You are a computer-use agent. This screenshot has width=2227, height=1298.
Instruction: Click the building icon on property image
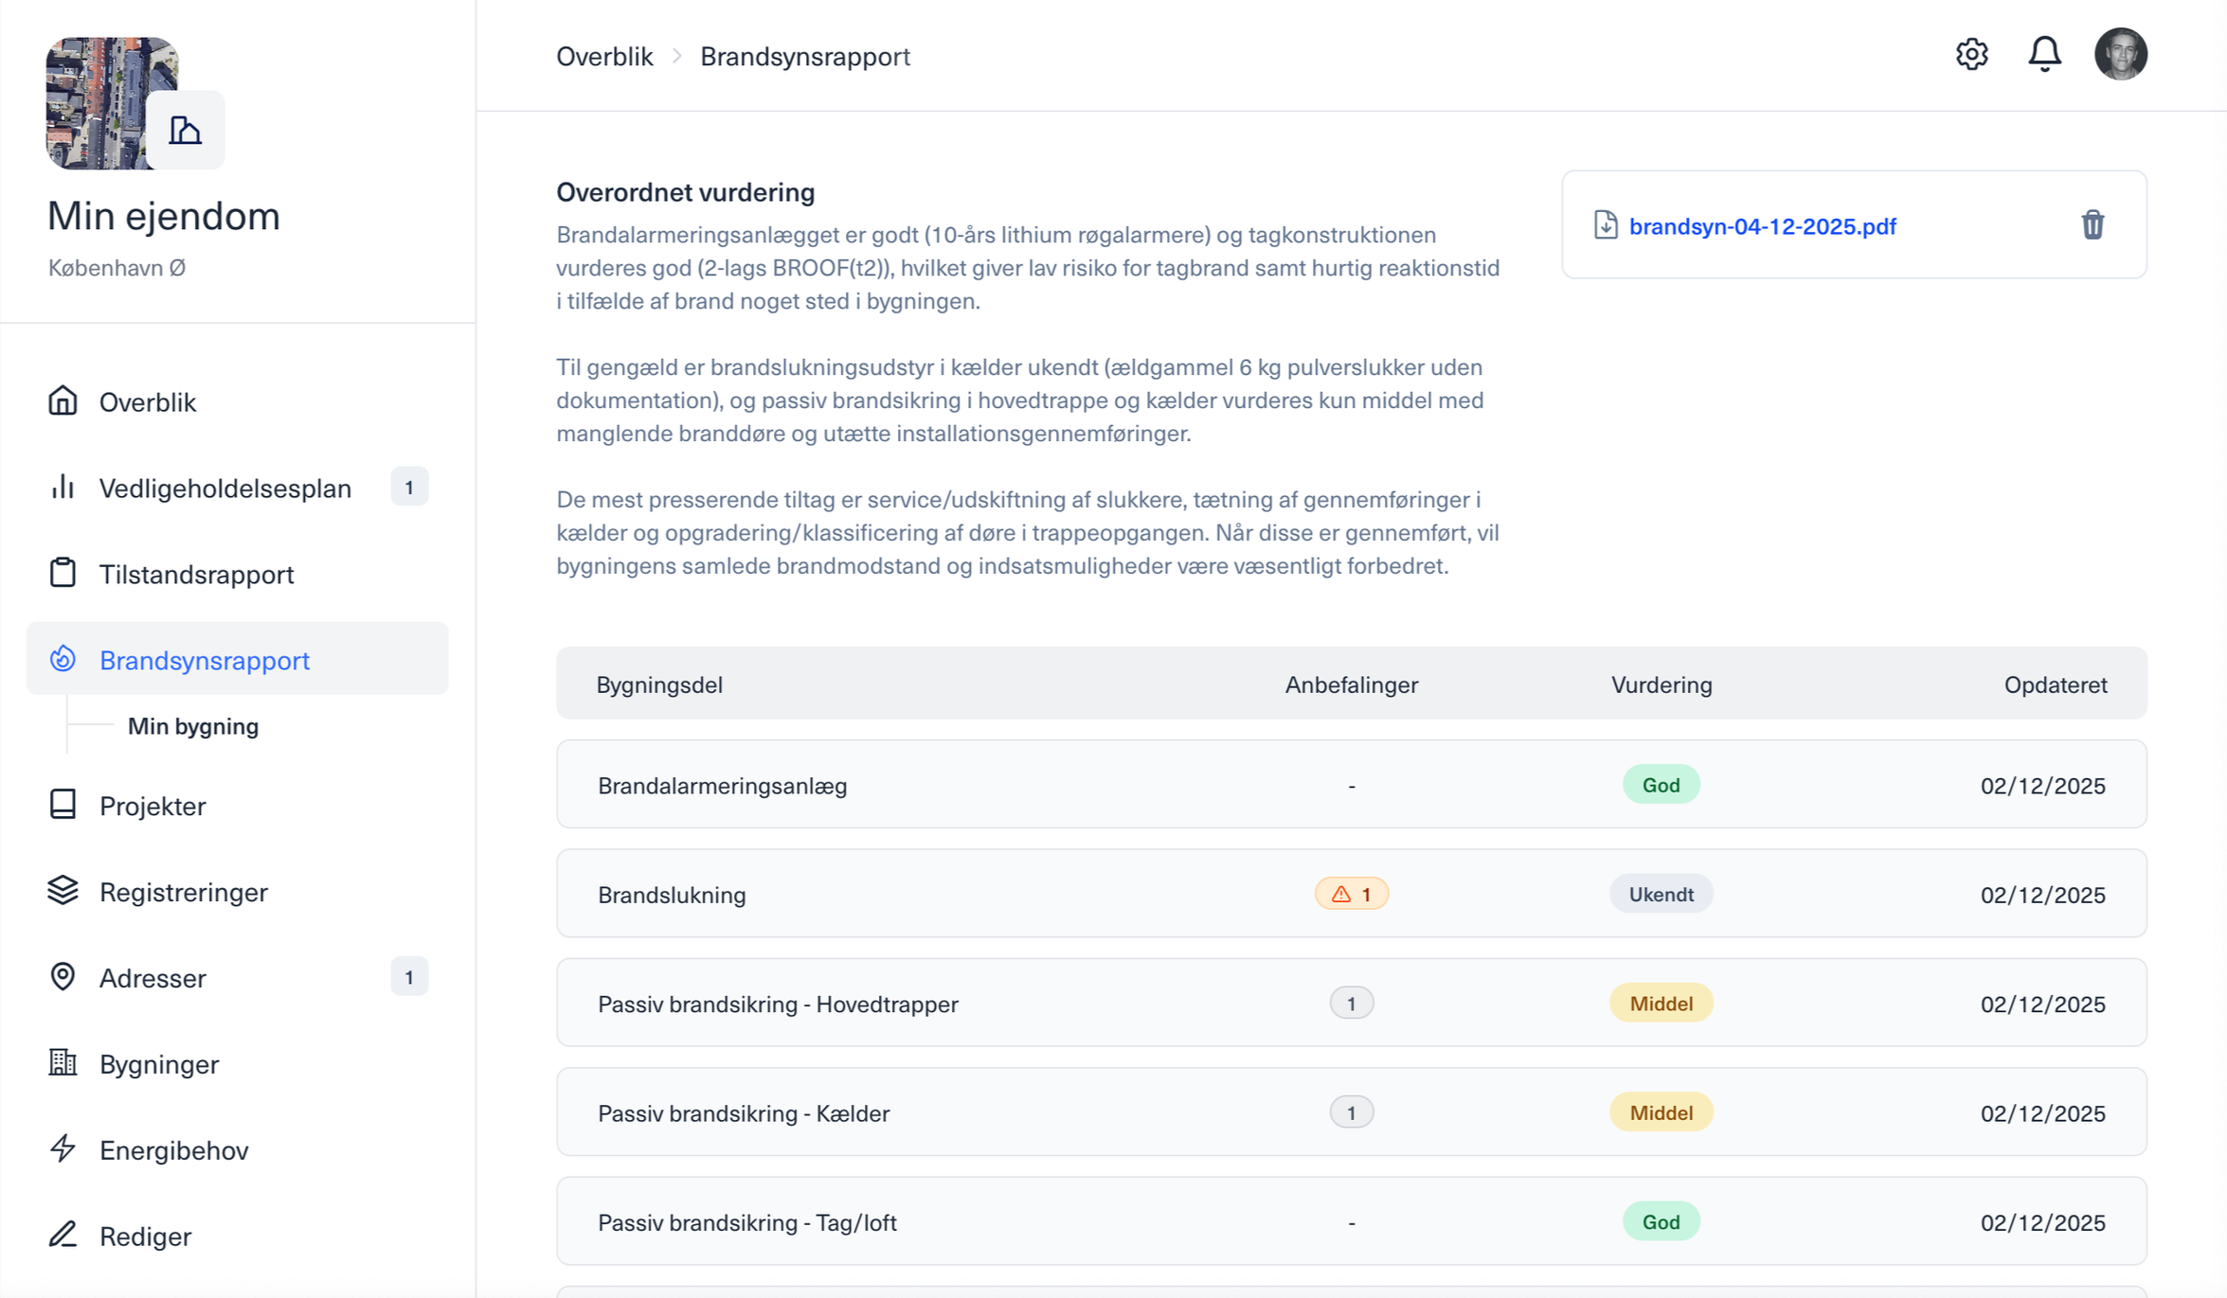coord(186,130)
